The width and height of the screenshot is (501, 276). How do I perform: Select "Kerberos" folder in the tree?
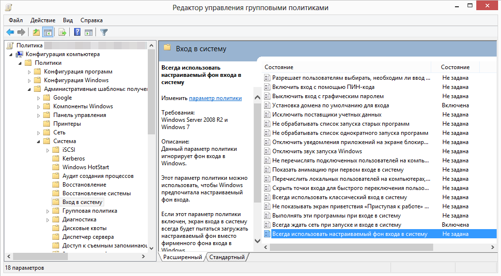(x=73, y=159)
